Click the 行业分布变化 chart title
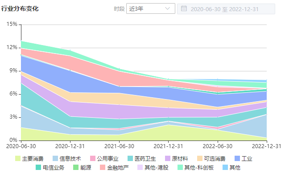 coord(20,8)
